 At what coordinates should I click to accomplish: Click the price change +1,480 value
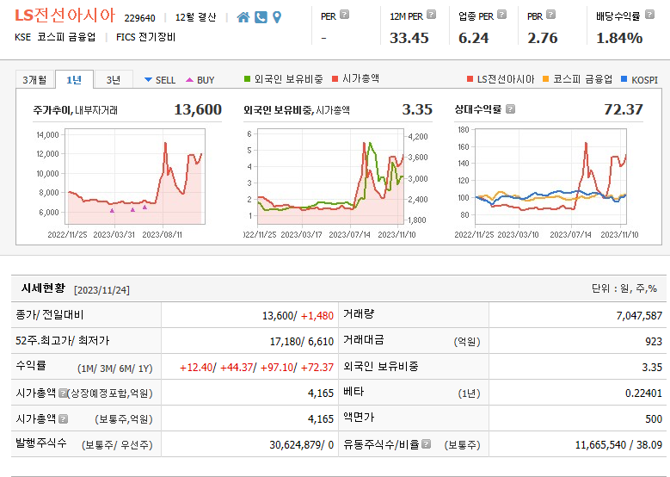(317, 316)
